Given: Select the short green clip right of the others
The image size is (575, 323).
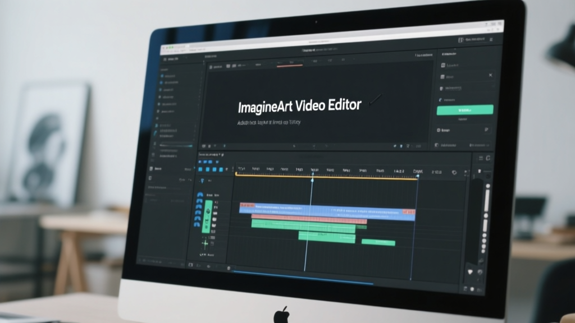Looking at the screenshot, I should click(378, 242).
